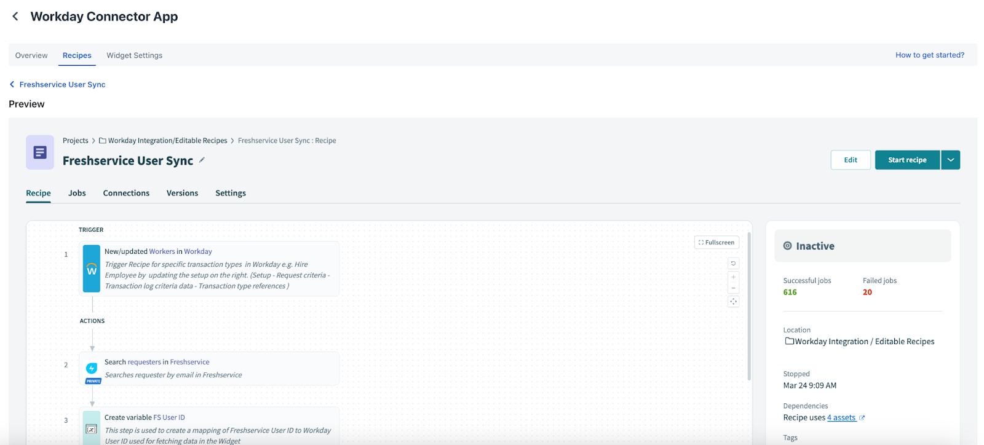Image resolution: width=984 pixels, height=445 pixels.
Task: Switch to the Overview tab
Action: point(31,55)
